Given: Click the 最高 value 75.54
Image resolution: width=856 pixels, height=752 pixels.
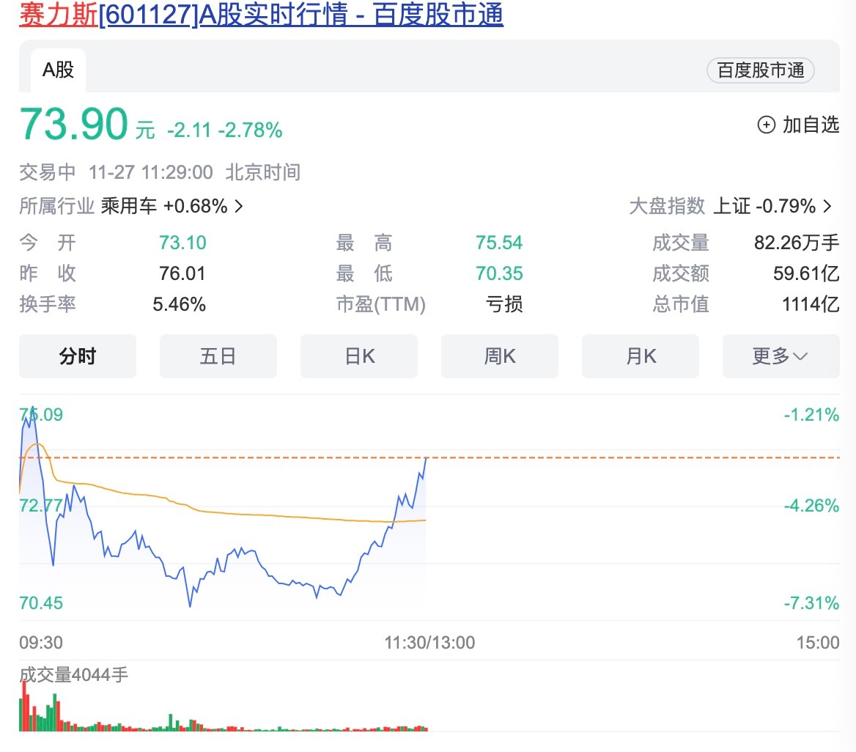Looking at the screenshot, I should pyautogui.click(x=499, y=243).
